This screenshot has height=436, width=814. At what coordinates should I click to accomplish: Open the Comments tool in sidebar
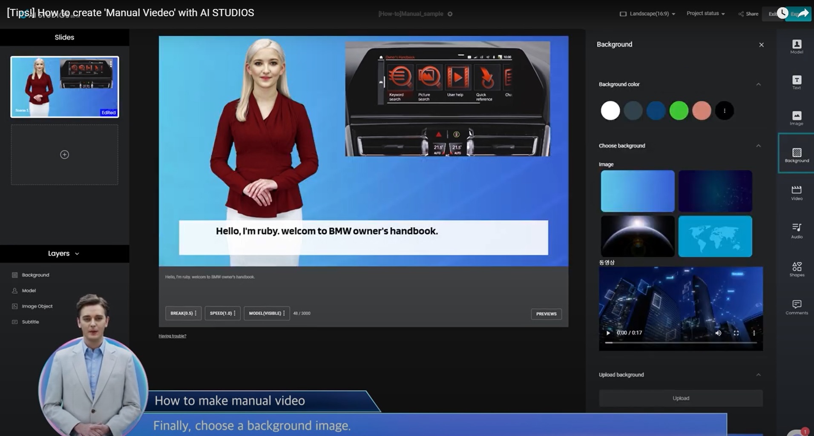click(797, 307)
